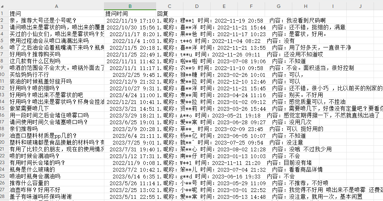
Task: Click the select-all corner of the sheet
Action: 4,6
